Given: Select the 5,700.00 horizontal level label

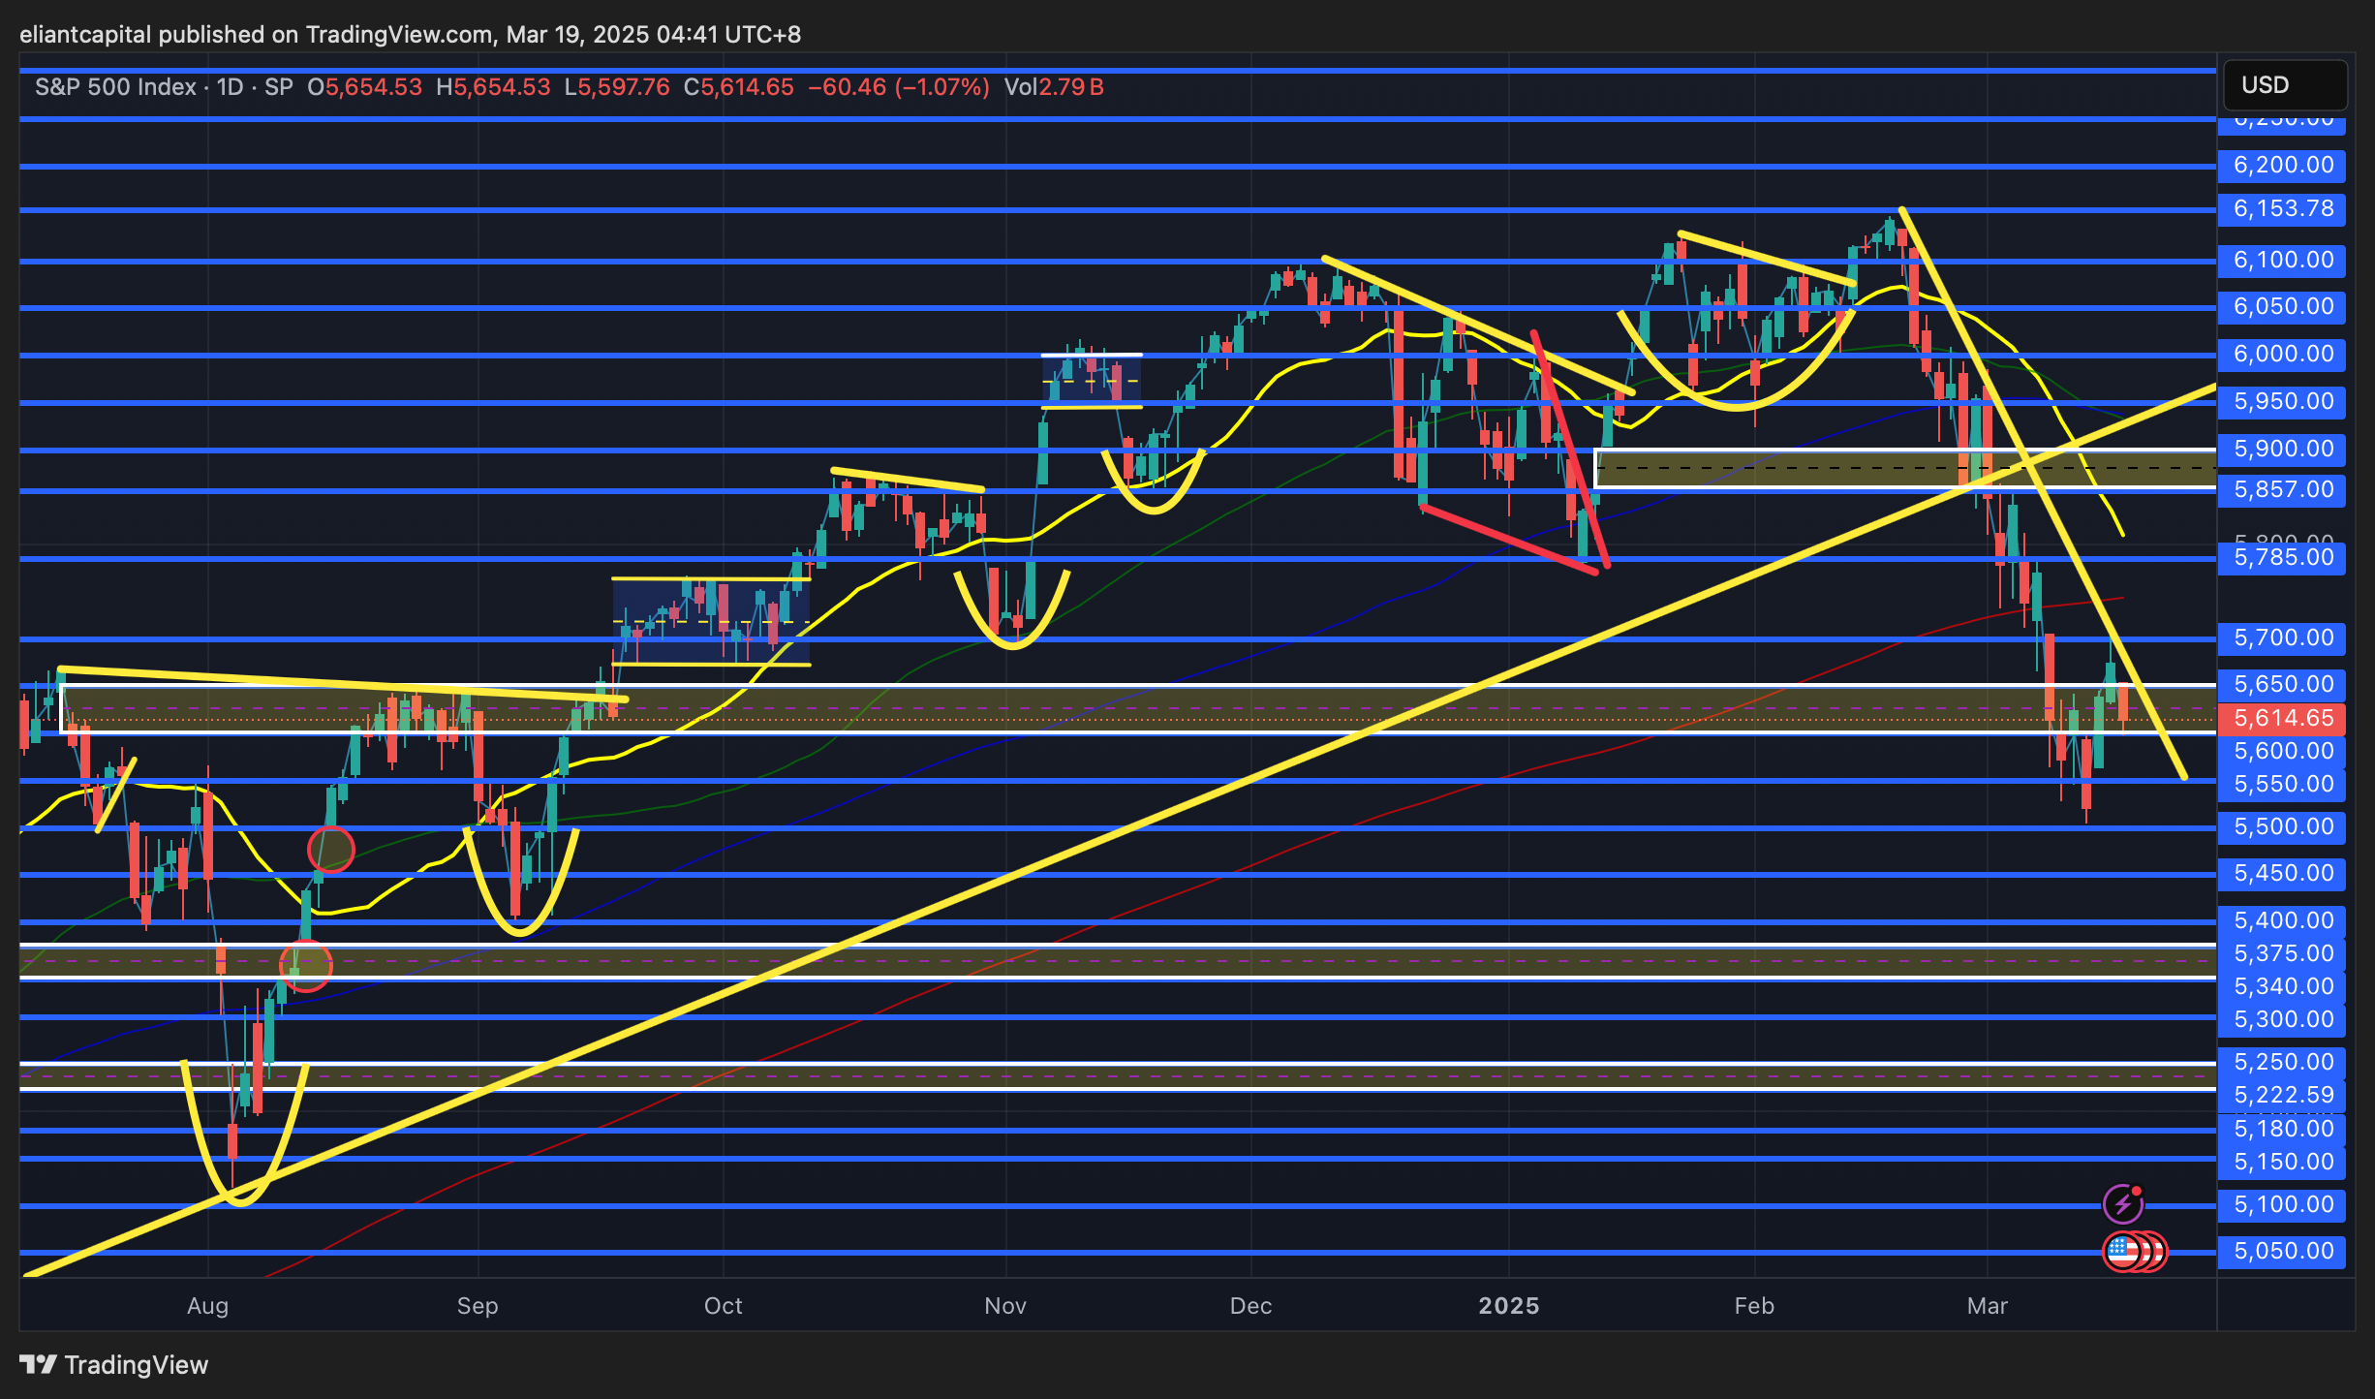Looking at the screenshot, I should (x=2282, y=637).
